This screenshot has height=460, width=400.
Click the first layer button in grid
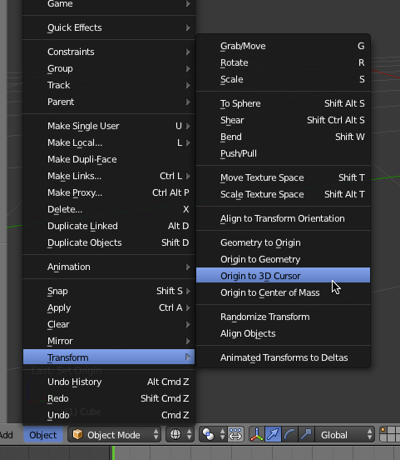[383, 431]
